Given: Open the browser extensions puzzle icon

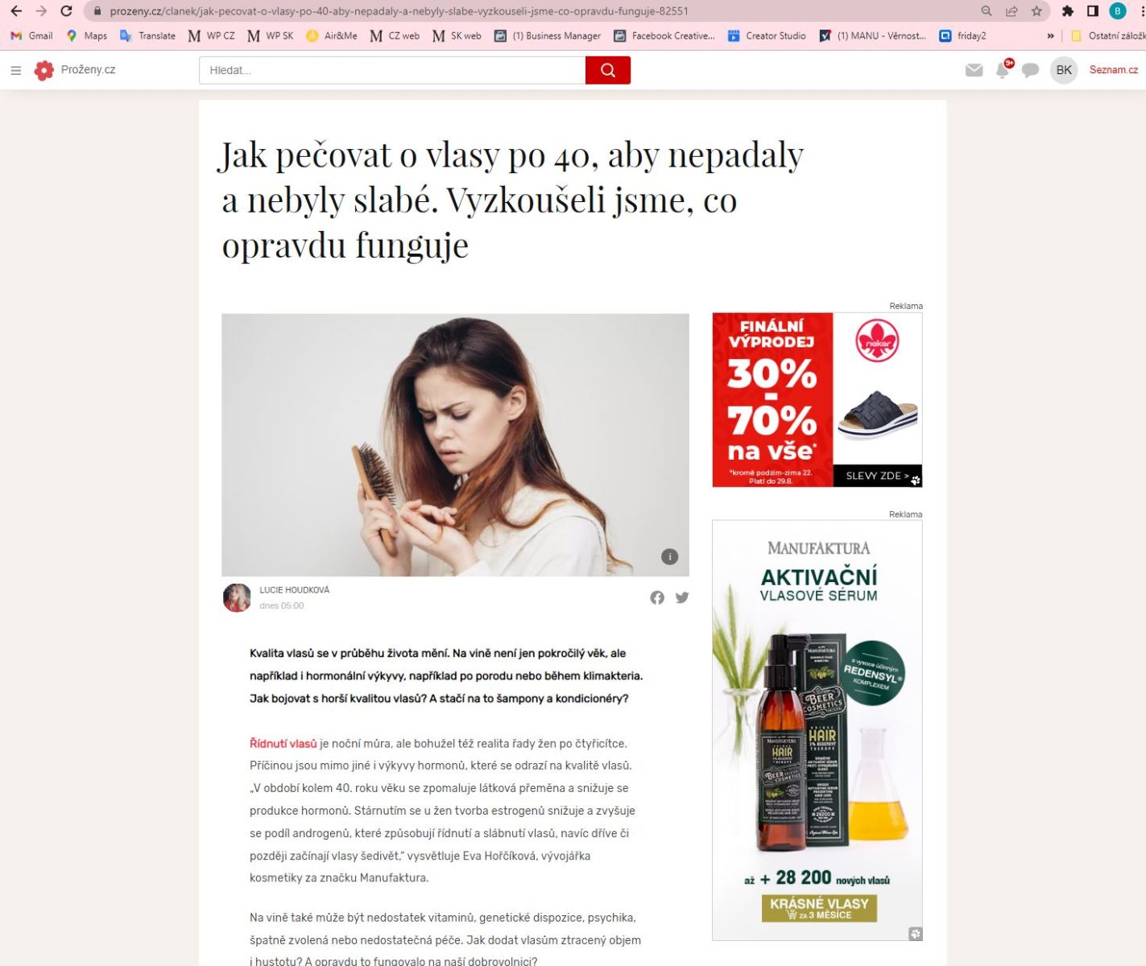Looking at the screenshot, I should tap(1068, 11).
